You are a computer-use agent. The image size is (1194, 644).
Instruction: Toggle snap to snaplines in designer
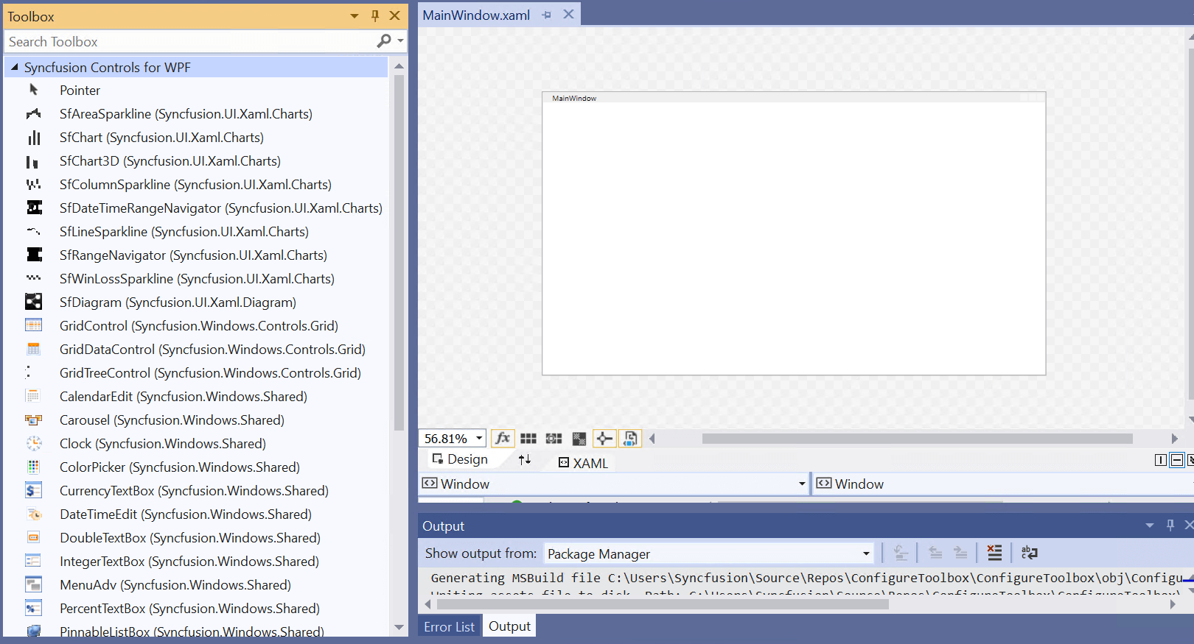(x=604, y=439)
